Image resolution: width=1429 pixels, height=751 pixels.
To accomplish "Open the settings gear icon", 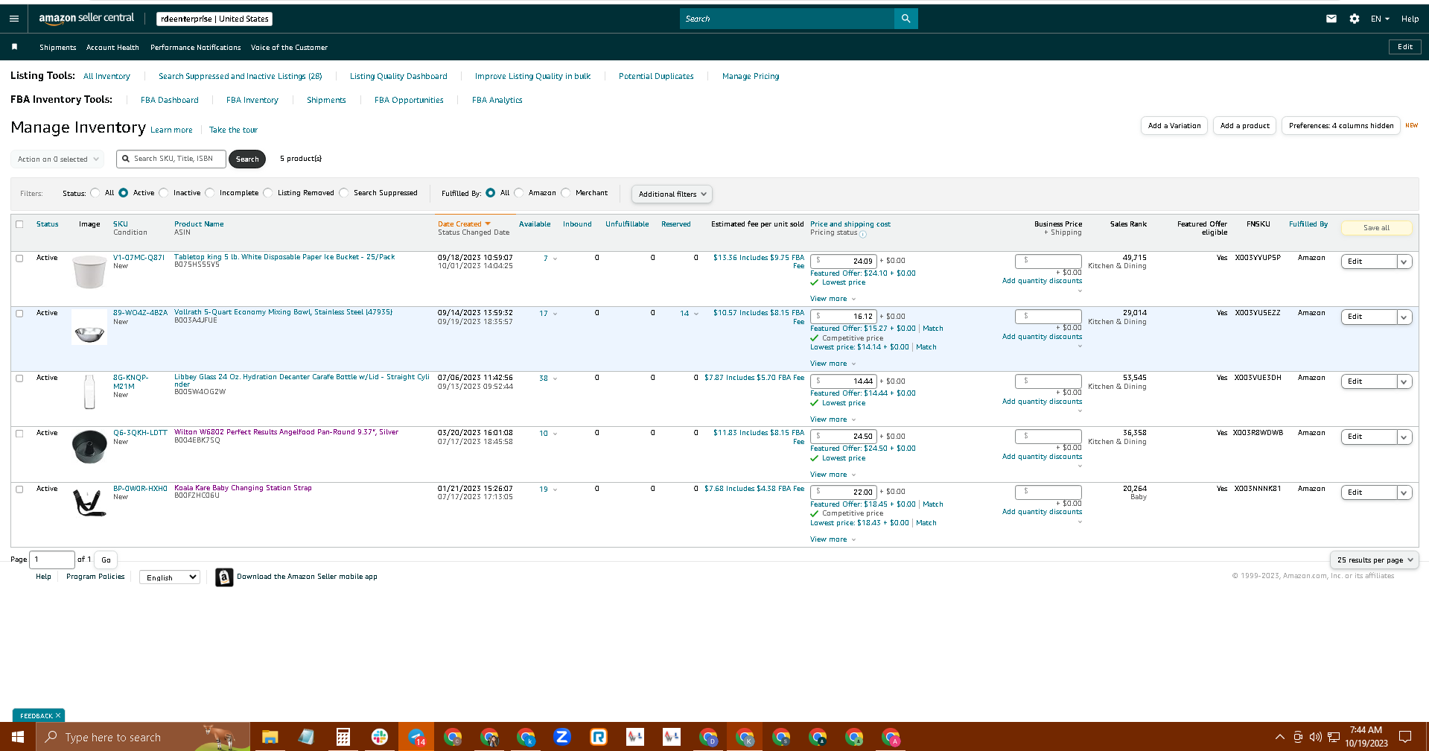I will click(x=1354, y=19).
